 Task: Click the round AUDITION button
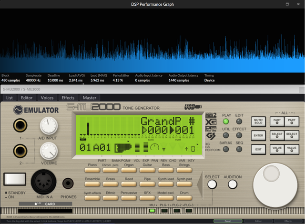point(233,184)
